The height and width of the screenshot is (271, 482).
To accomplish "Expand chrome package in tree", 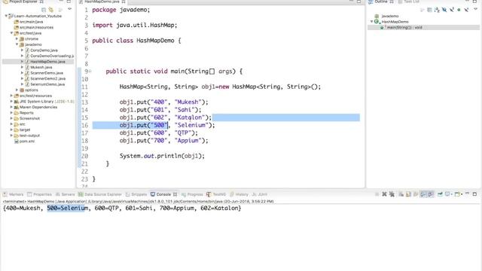I will [17, 39].
